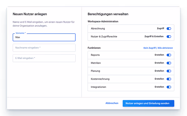Click Kein Zugriff / Alle aktivieren link

coord(158,48)
